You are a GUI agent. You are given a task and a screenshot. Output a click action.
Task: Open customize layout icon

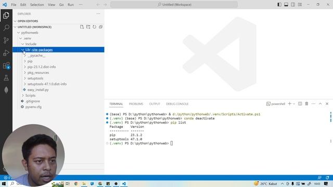tap(300, 5)
